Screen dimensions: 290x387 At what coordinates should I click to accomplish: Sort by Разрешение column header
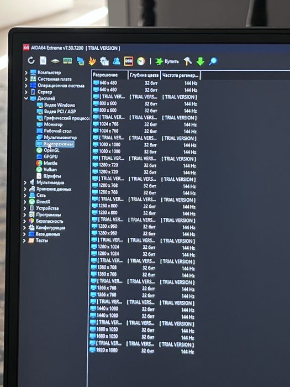click(109, 75)
